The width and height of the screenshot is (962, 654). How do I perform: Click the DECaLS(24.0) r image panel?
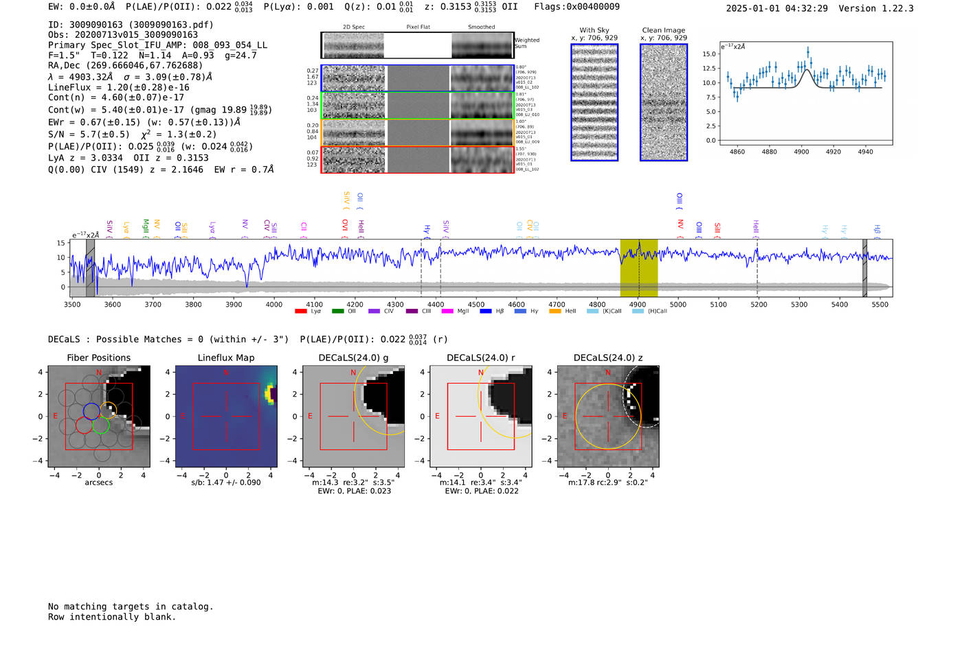tap(480, 417)
